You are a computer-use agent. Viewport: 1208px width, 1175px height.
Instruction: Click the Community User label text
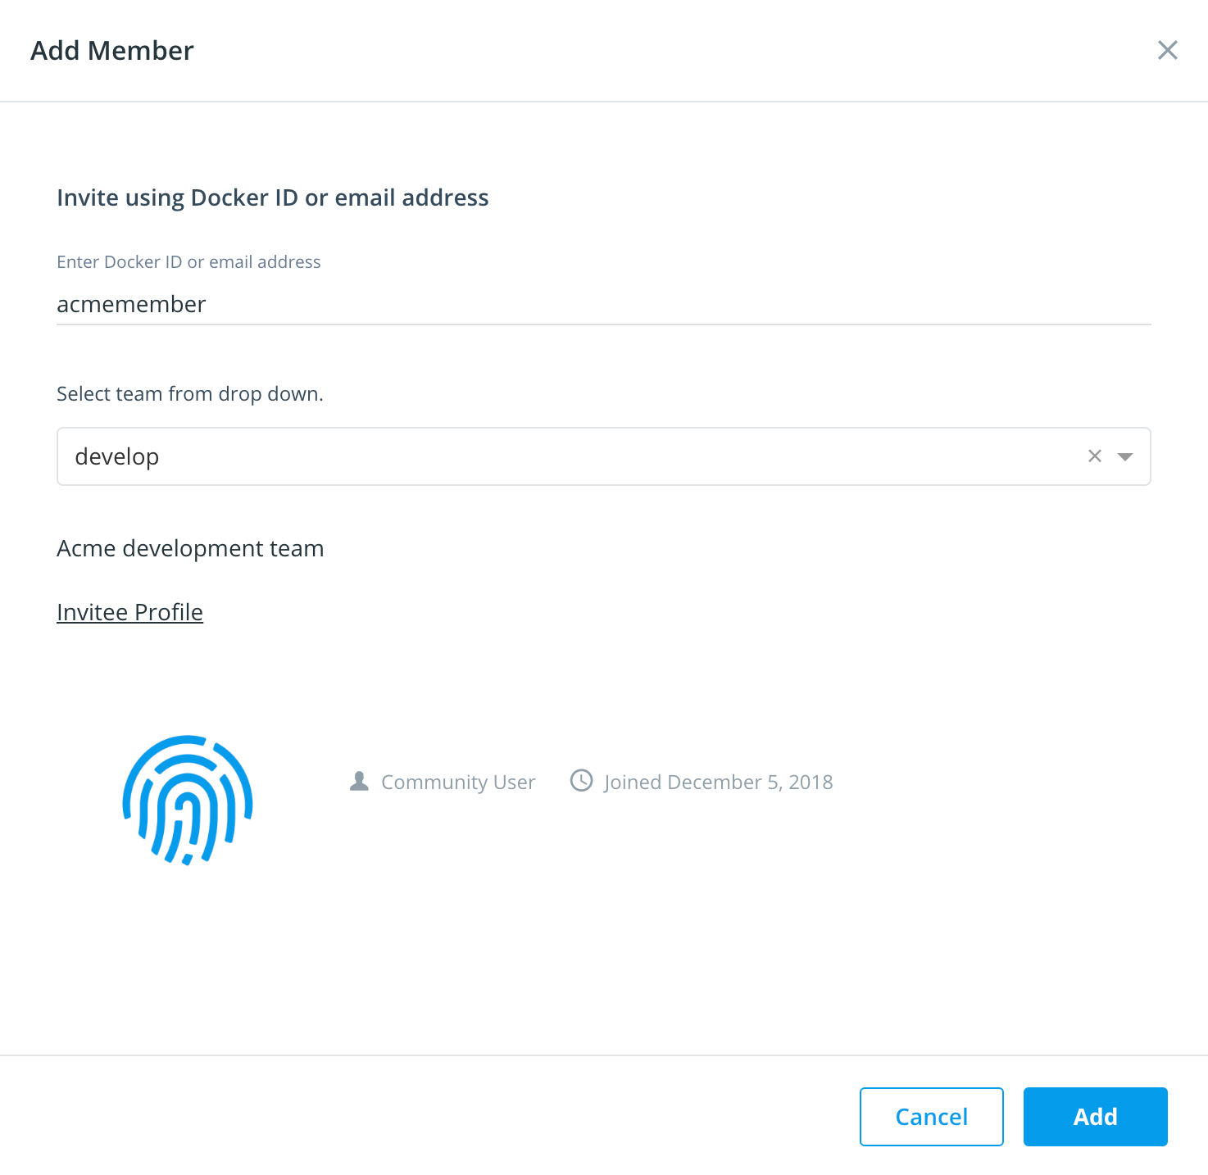(457, 781)
